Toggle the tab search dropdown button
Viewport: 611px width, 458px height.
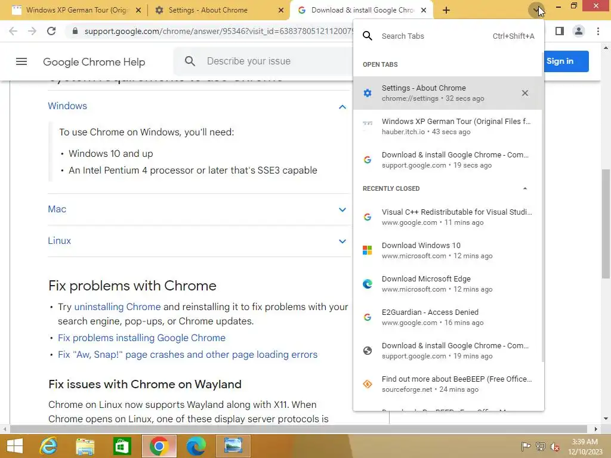click(x=536, y=10)
